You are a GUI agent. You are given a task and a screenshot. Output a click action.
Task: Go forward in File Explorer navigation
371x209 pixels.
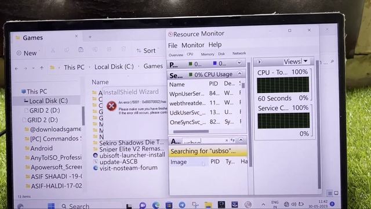[26, 69]
